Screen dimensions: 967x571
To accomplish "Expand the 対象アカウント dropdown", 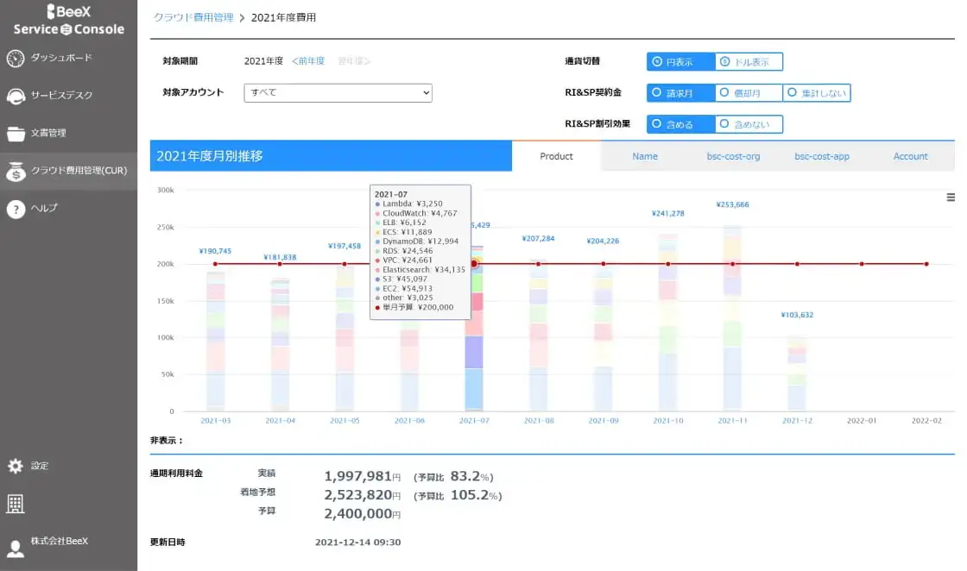I will (x=338, y=92).
